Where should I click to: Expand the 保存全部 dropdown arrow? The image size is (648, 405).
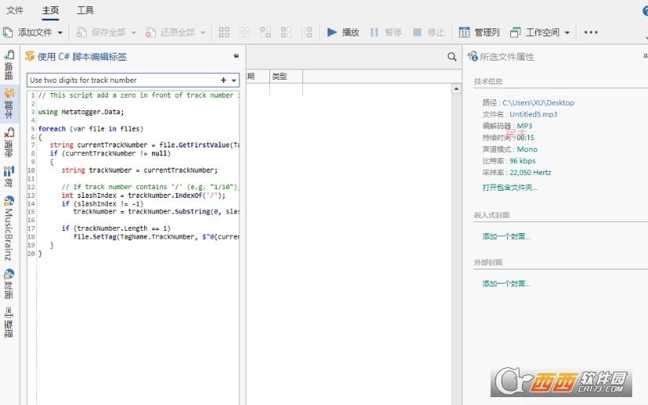133,32
